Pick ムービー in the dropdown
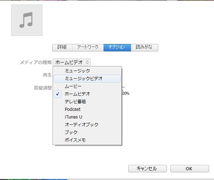 pos(73,86)
